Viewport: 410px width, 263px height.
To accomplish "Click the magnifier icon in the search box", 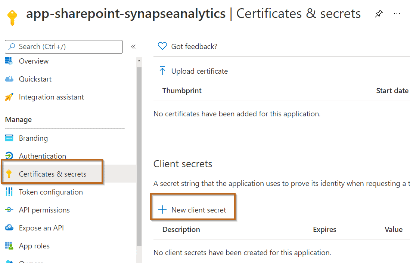I will [x=12, y=47].
